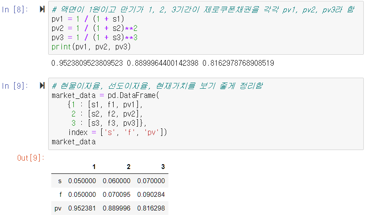The image size is (366, 218).
Task: Click table cell 0.816298
Action: pyautogui.click(x=151, y=208)
